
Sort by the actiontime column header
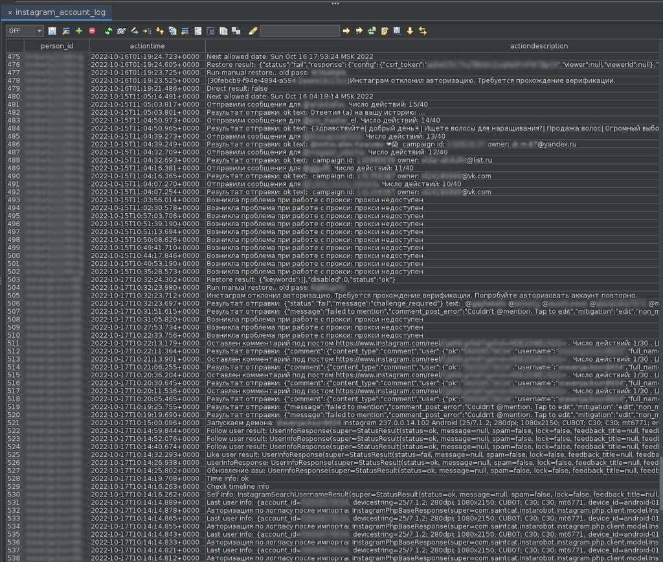[147, 46]
